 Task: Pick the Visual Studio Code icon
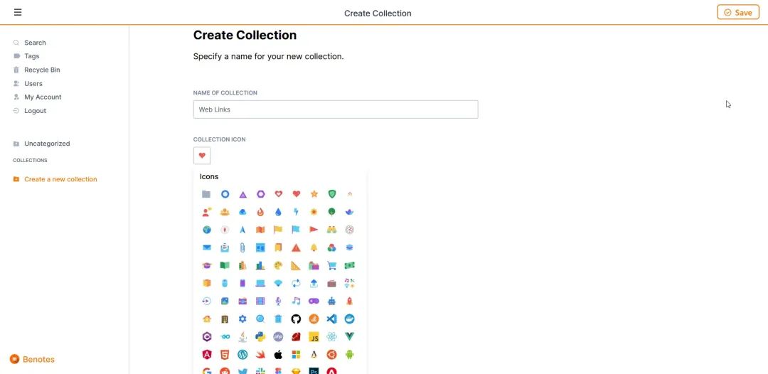(331, 319)
